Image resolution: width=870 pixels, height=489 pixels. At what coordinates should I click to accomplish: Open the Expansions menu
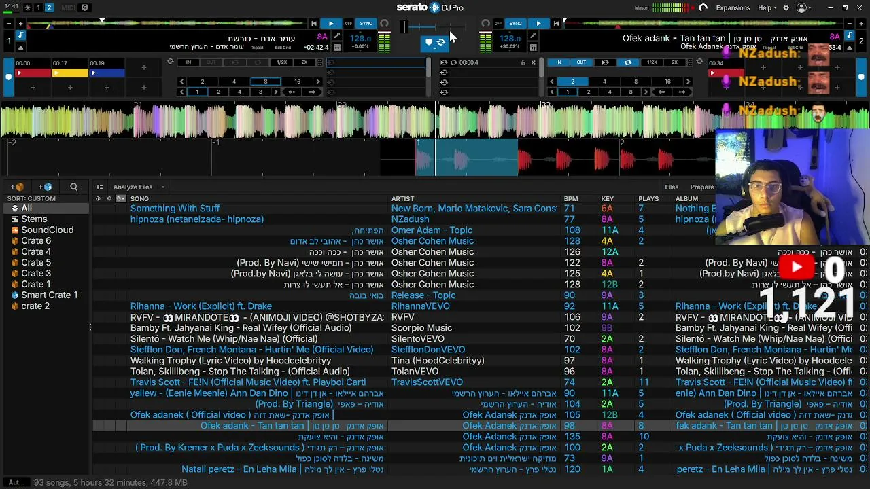click(x=733, y=7)
